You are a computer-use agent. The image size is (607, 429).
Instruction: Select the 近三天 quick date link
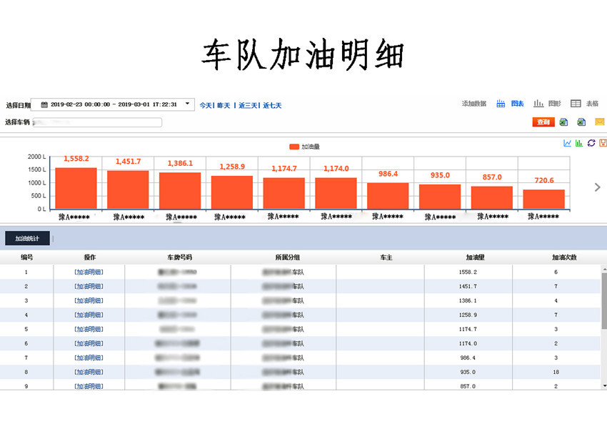(248, 105)
